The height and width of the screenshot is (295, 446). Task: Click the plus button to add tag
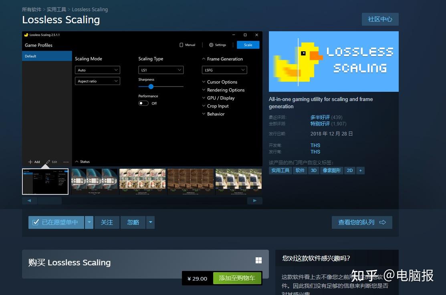(360, 170)
